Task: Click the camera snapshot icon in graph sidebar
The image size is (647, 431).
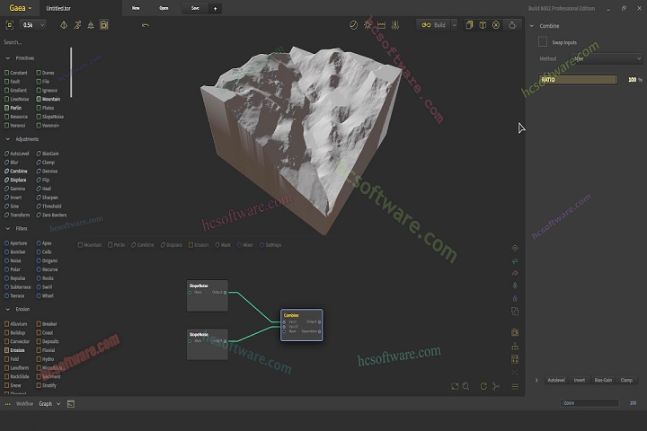Action: point(515,332)
